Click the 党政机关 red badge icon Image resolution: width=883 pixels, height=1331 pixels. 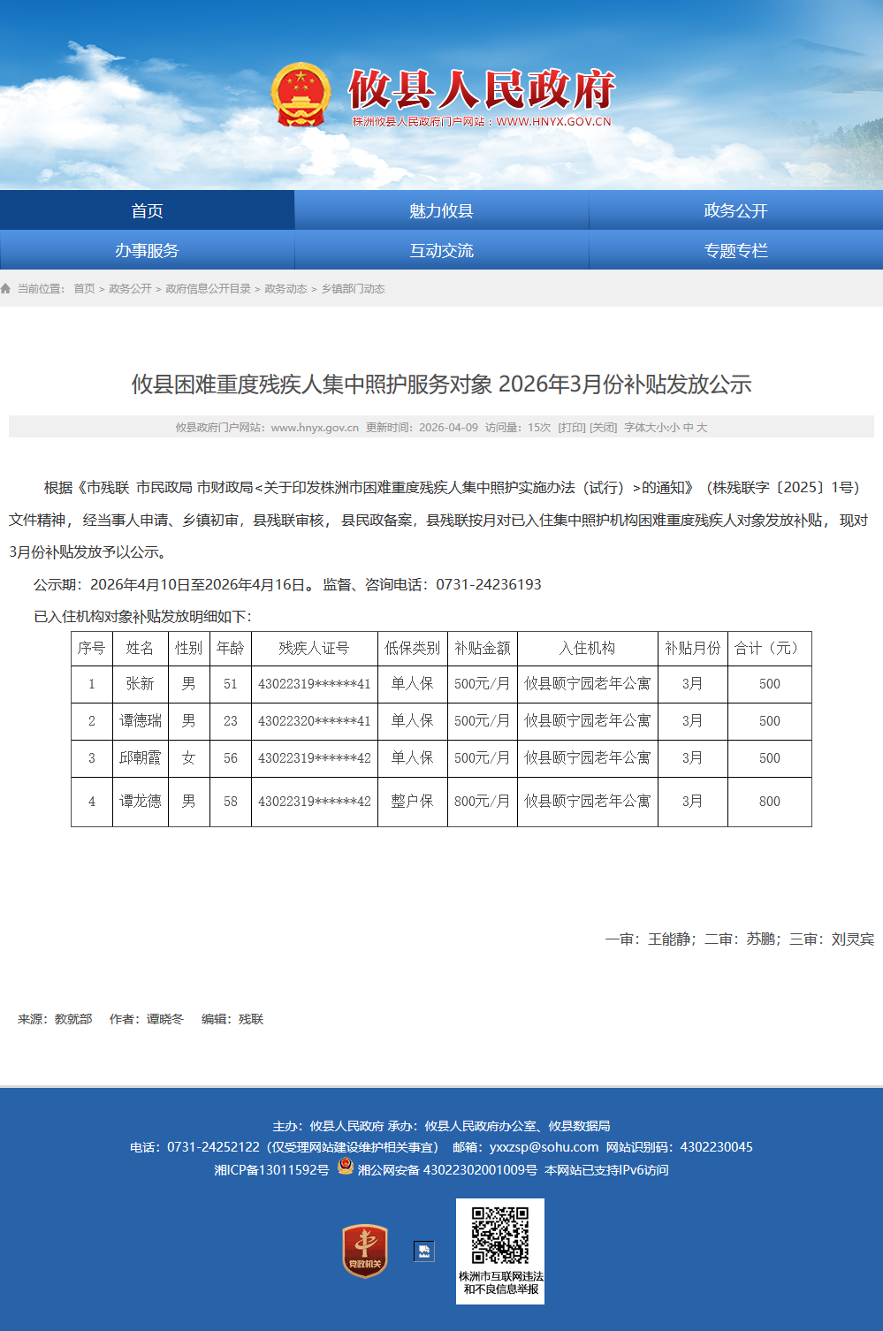365,1251
